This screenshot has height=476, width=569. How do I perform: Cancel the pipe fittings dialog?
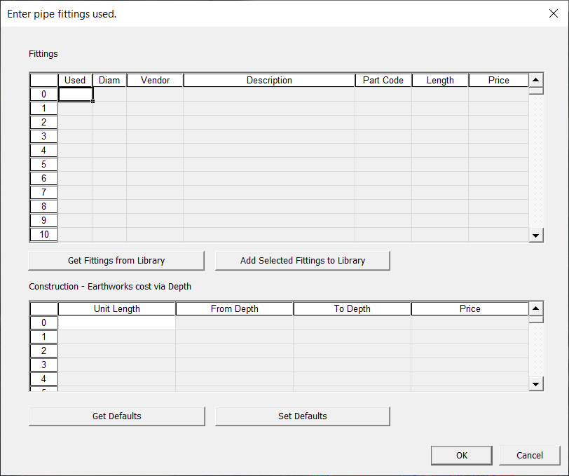point(530,456)
